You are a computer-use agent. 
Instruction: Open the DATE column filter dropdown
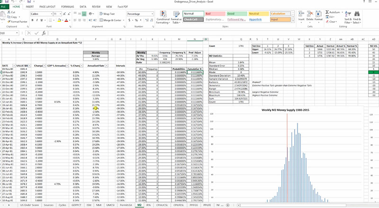(x=14, y=66)
